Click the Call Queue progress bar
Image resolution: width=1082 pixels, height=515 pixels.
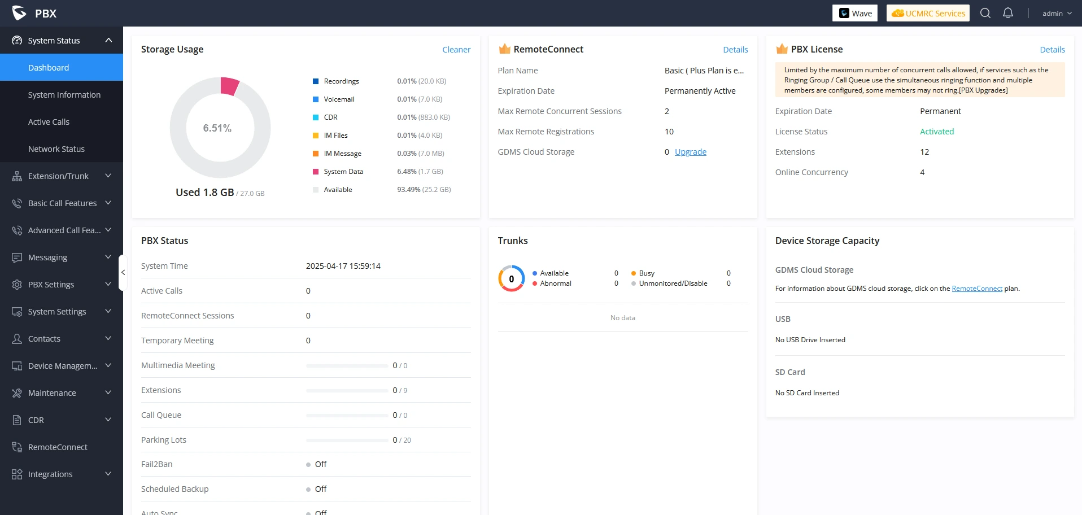[x=347, y=415]
